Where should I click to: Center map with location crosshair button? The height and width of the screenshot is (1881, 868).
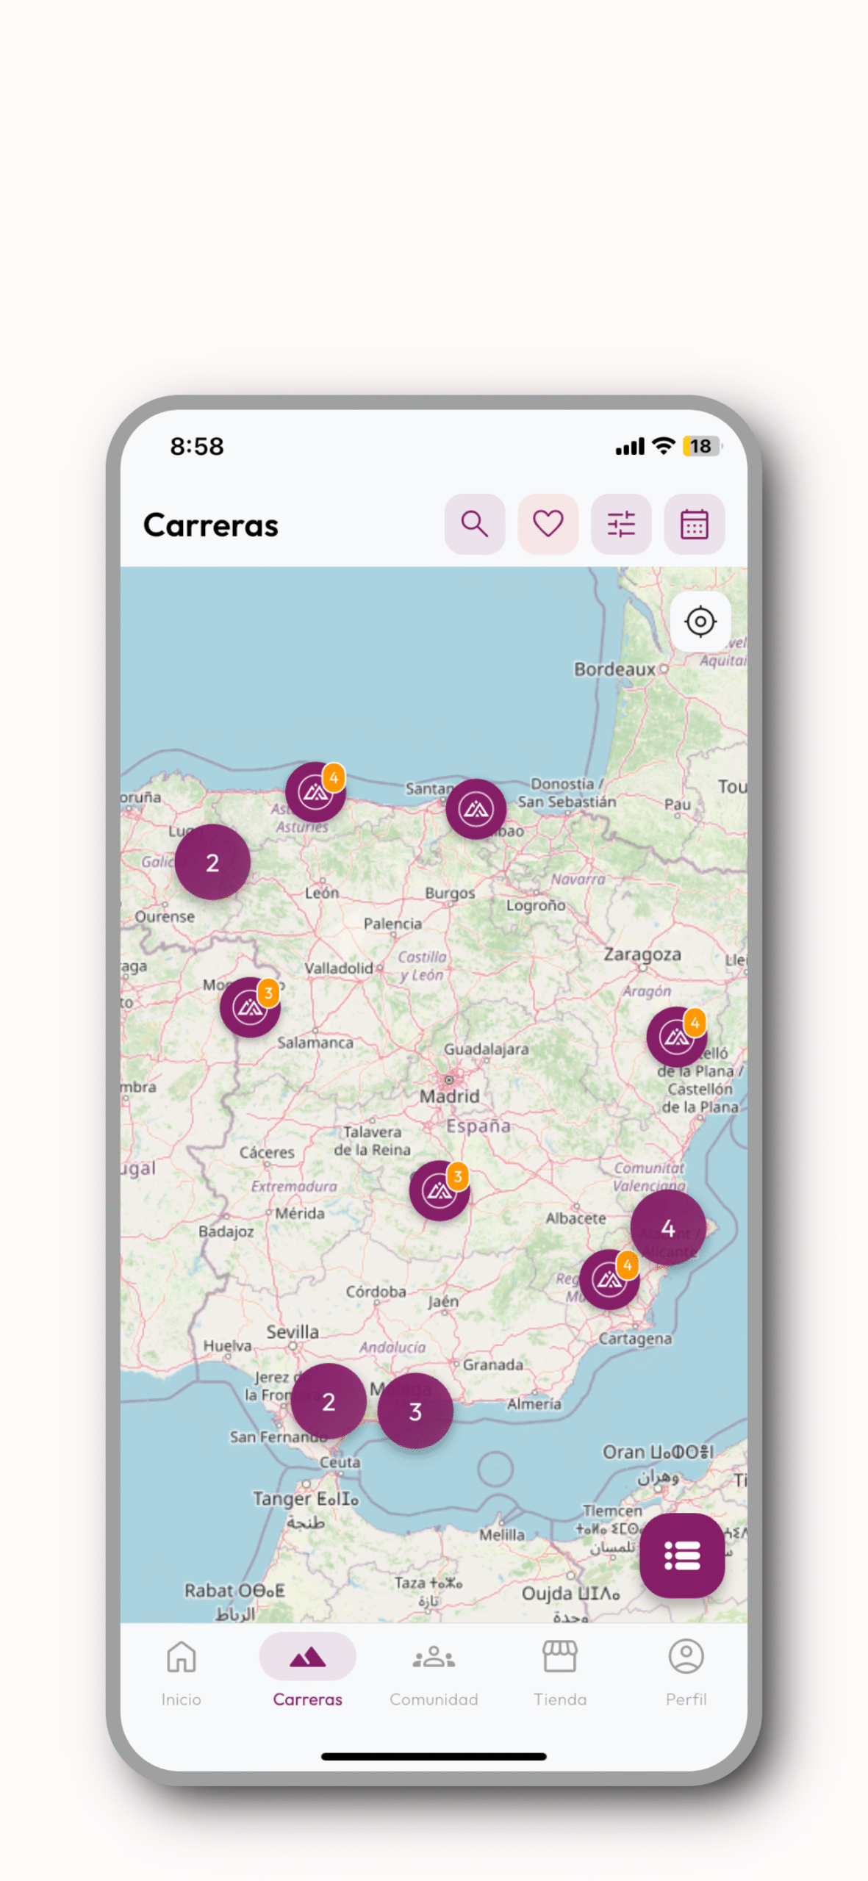tap(700, 622)
